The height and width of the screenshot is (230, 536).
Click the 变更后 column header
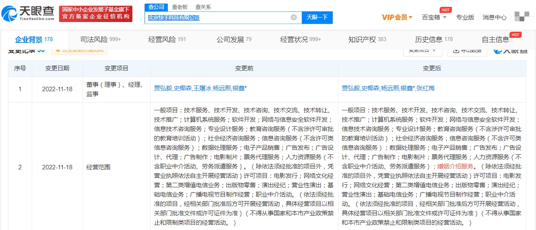[432, 68]
